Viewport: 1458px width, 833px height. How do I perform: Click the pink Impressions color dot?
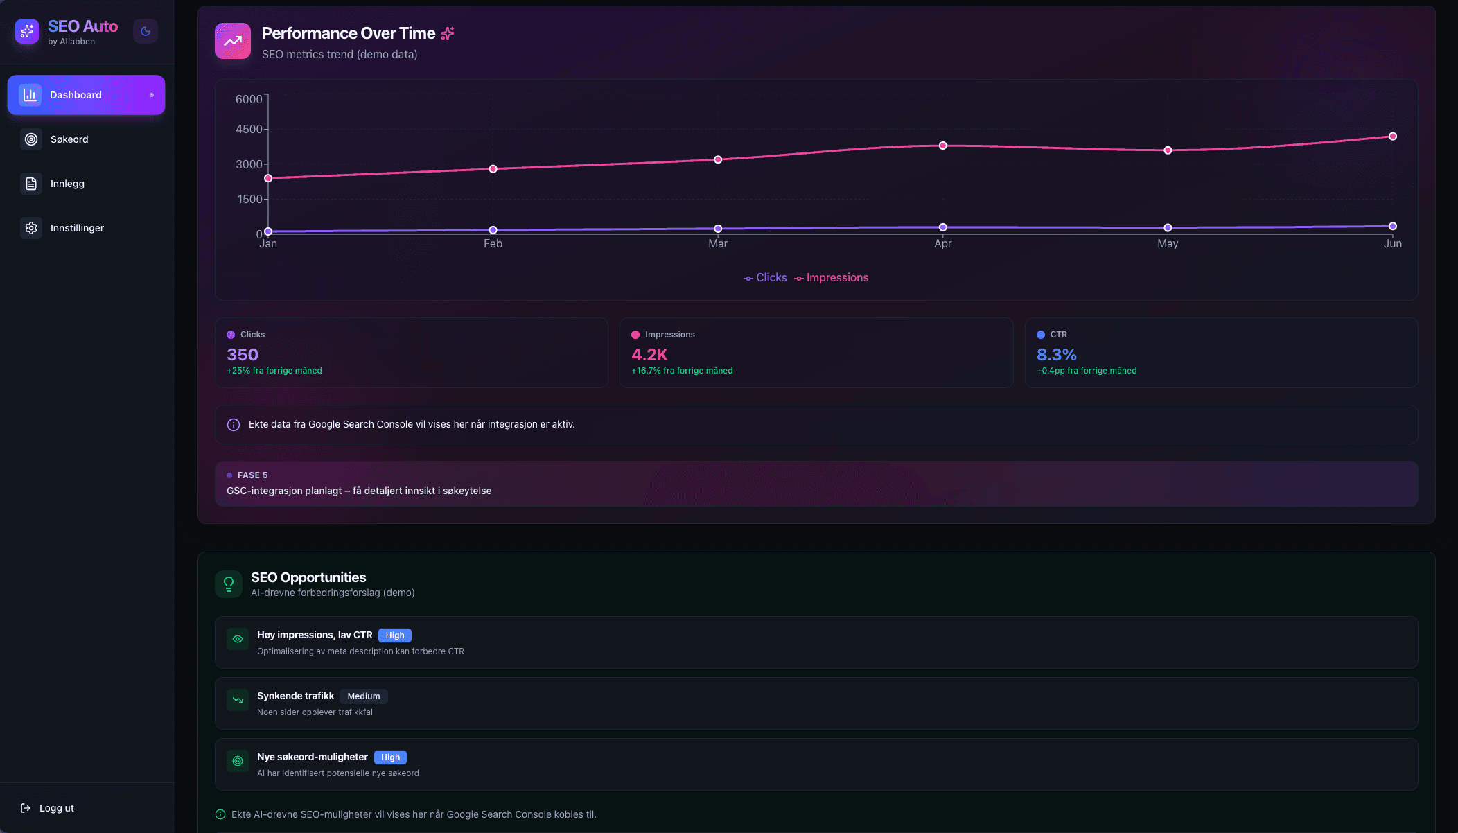pyautogui.click(x=635, y=335)
